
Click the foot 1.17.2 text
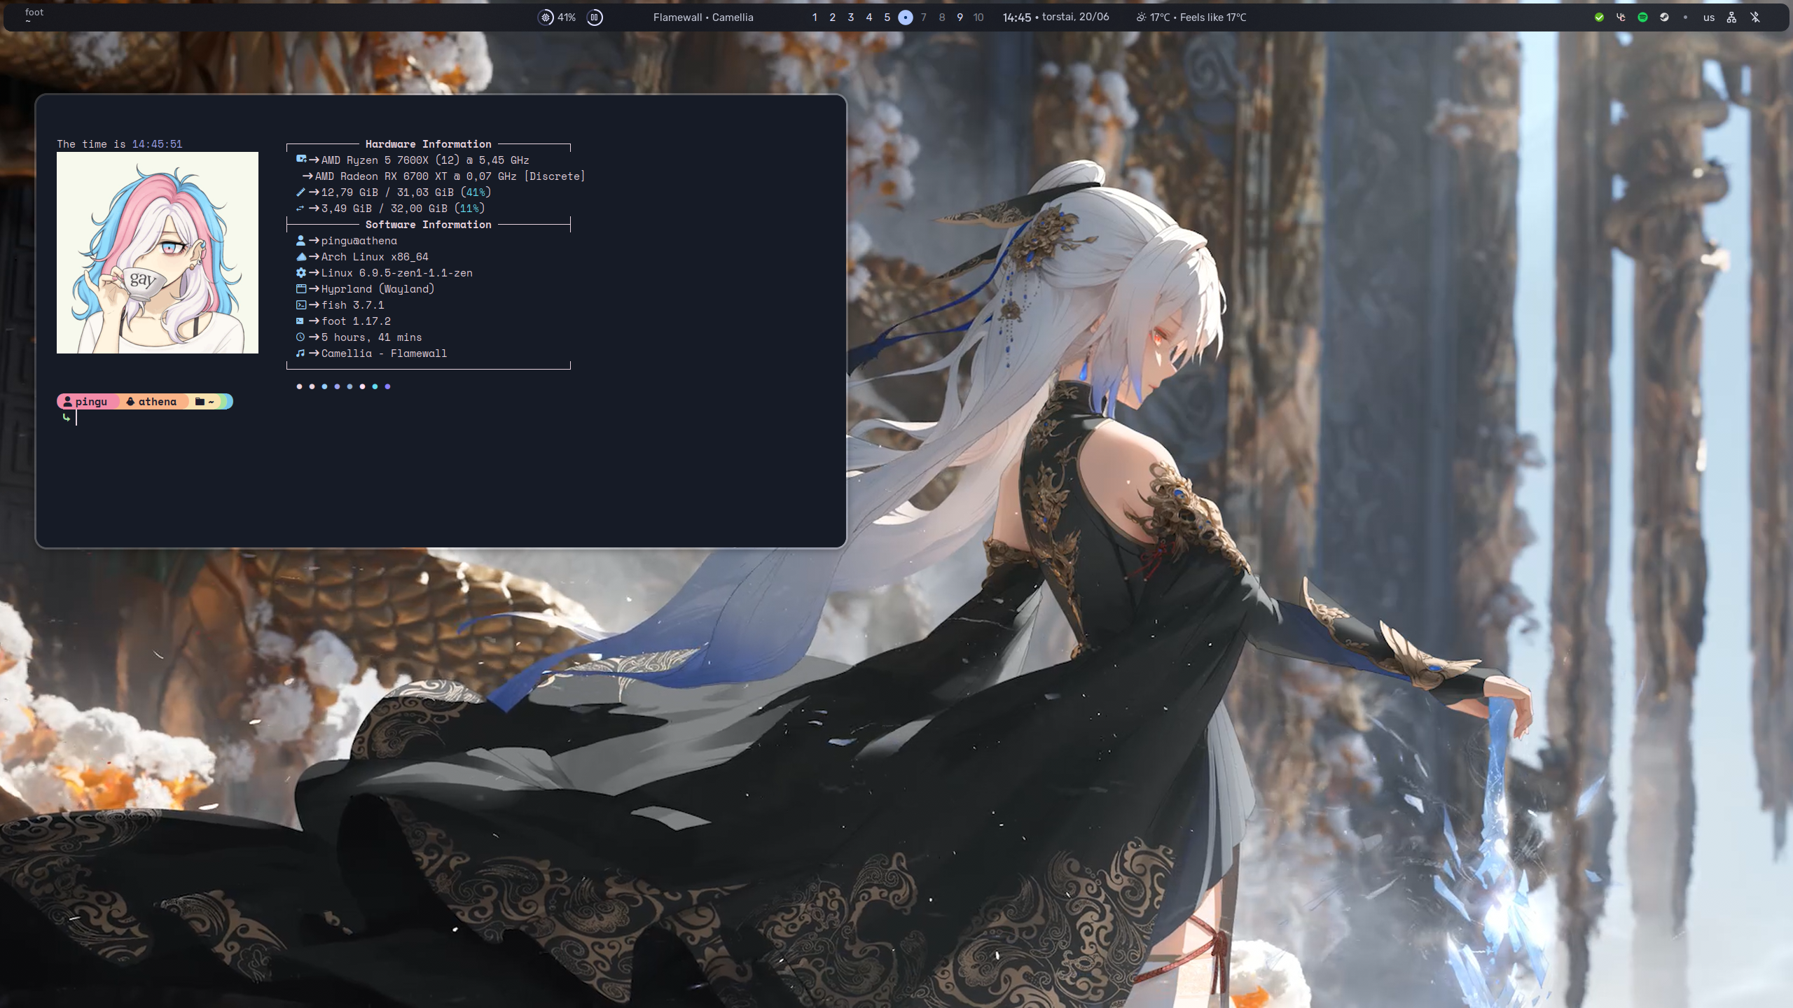tap(356, 321)
